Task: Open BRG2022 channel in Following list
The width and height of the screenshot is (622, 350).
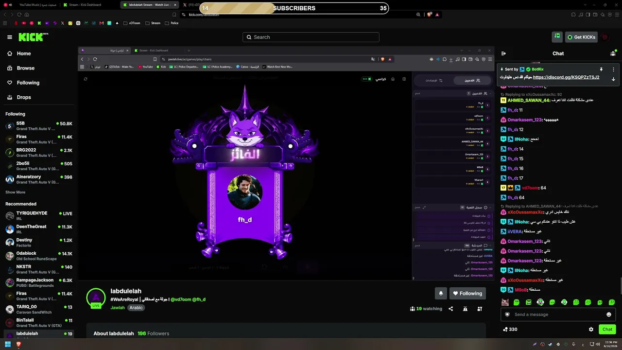Action: (x=39, y=153)
